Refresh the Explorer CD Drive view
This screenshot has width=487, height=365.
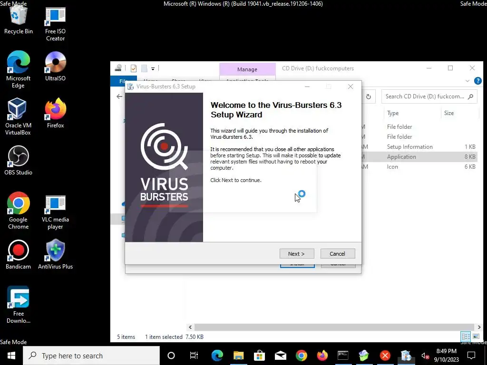coord(369,96)
